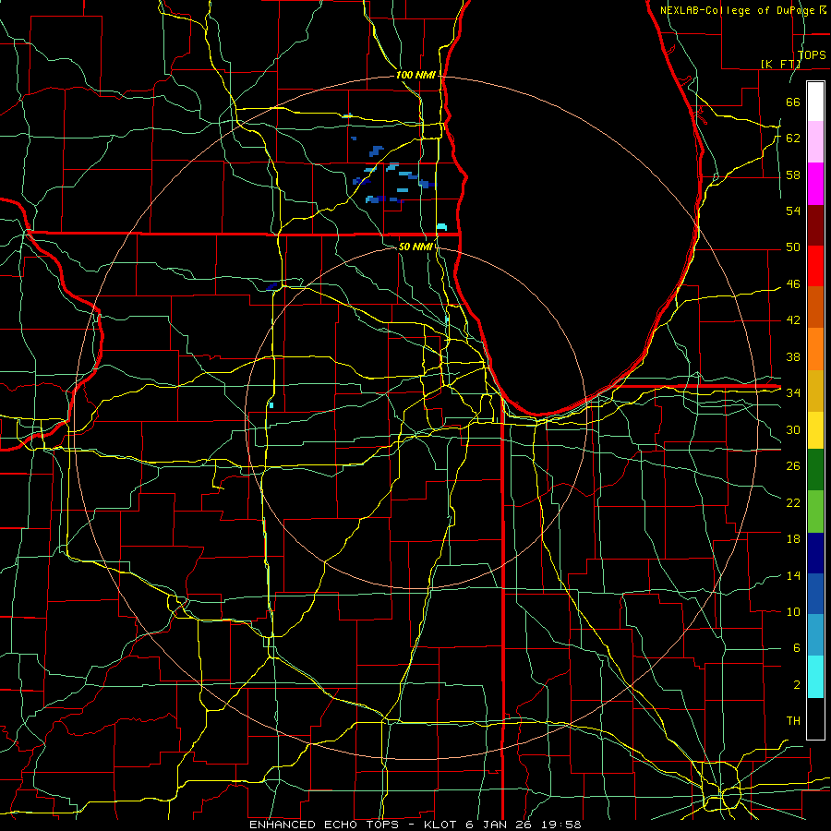The image size is (831, 831).
Task: Select the burnt orange legend swatch
Action: [815, 307]
